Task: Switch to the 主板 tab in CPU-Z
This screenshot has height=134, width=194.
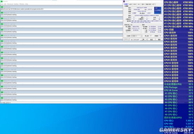Action: coord(131,4)
